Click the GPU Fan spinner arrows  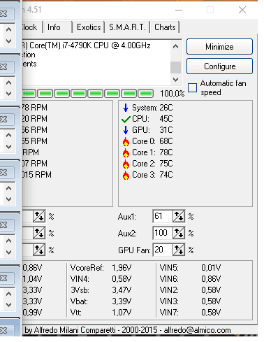[179, 250]
